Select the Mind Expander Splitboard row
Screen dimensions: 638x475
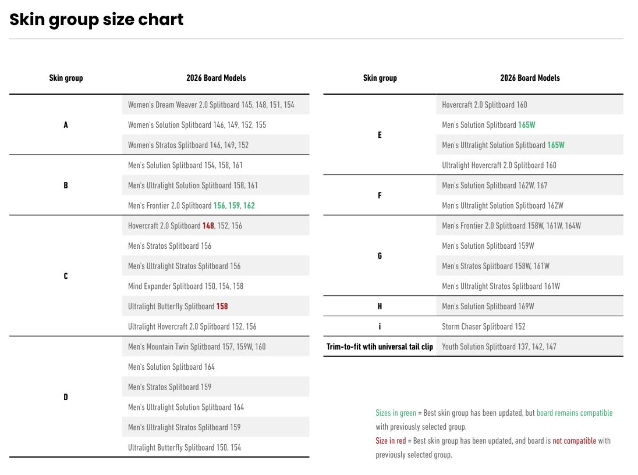coord(186,287)
